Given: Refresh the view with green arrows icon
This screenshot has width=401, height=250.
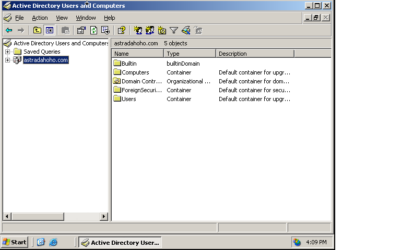Looking at the screenshot, I should coord(93,31).
